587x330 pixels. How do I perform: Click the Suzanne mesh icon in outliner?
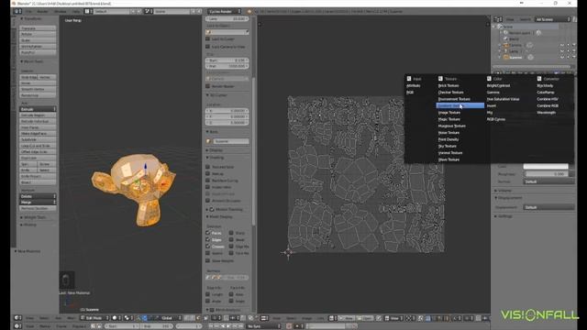pyautogui.click(x=506, y=57)
